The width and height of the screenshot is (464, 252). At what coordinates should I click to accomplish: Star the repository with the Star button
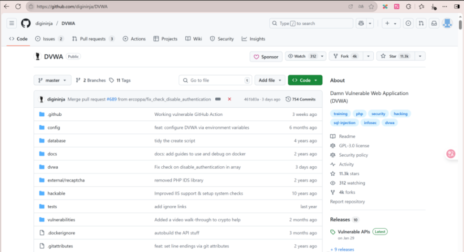click(x=396, y=56)
